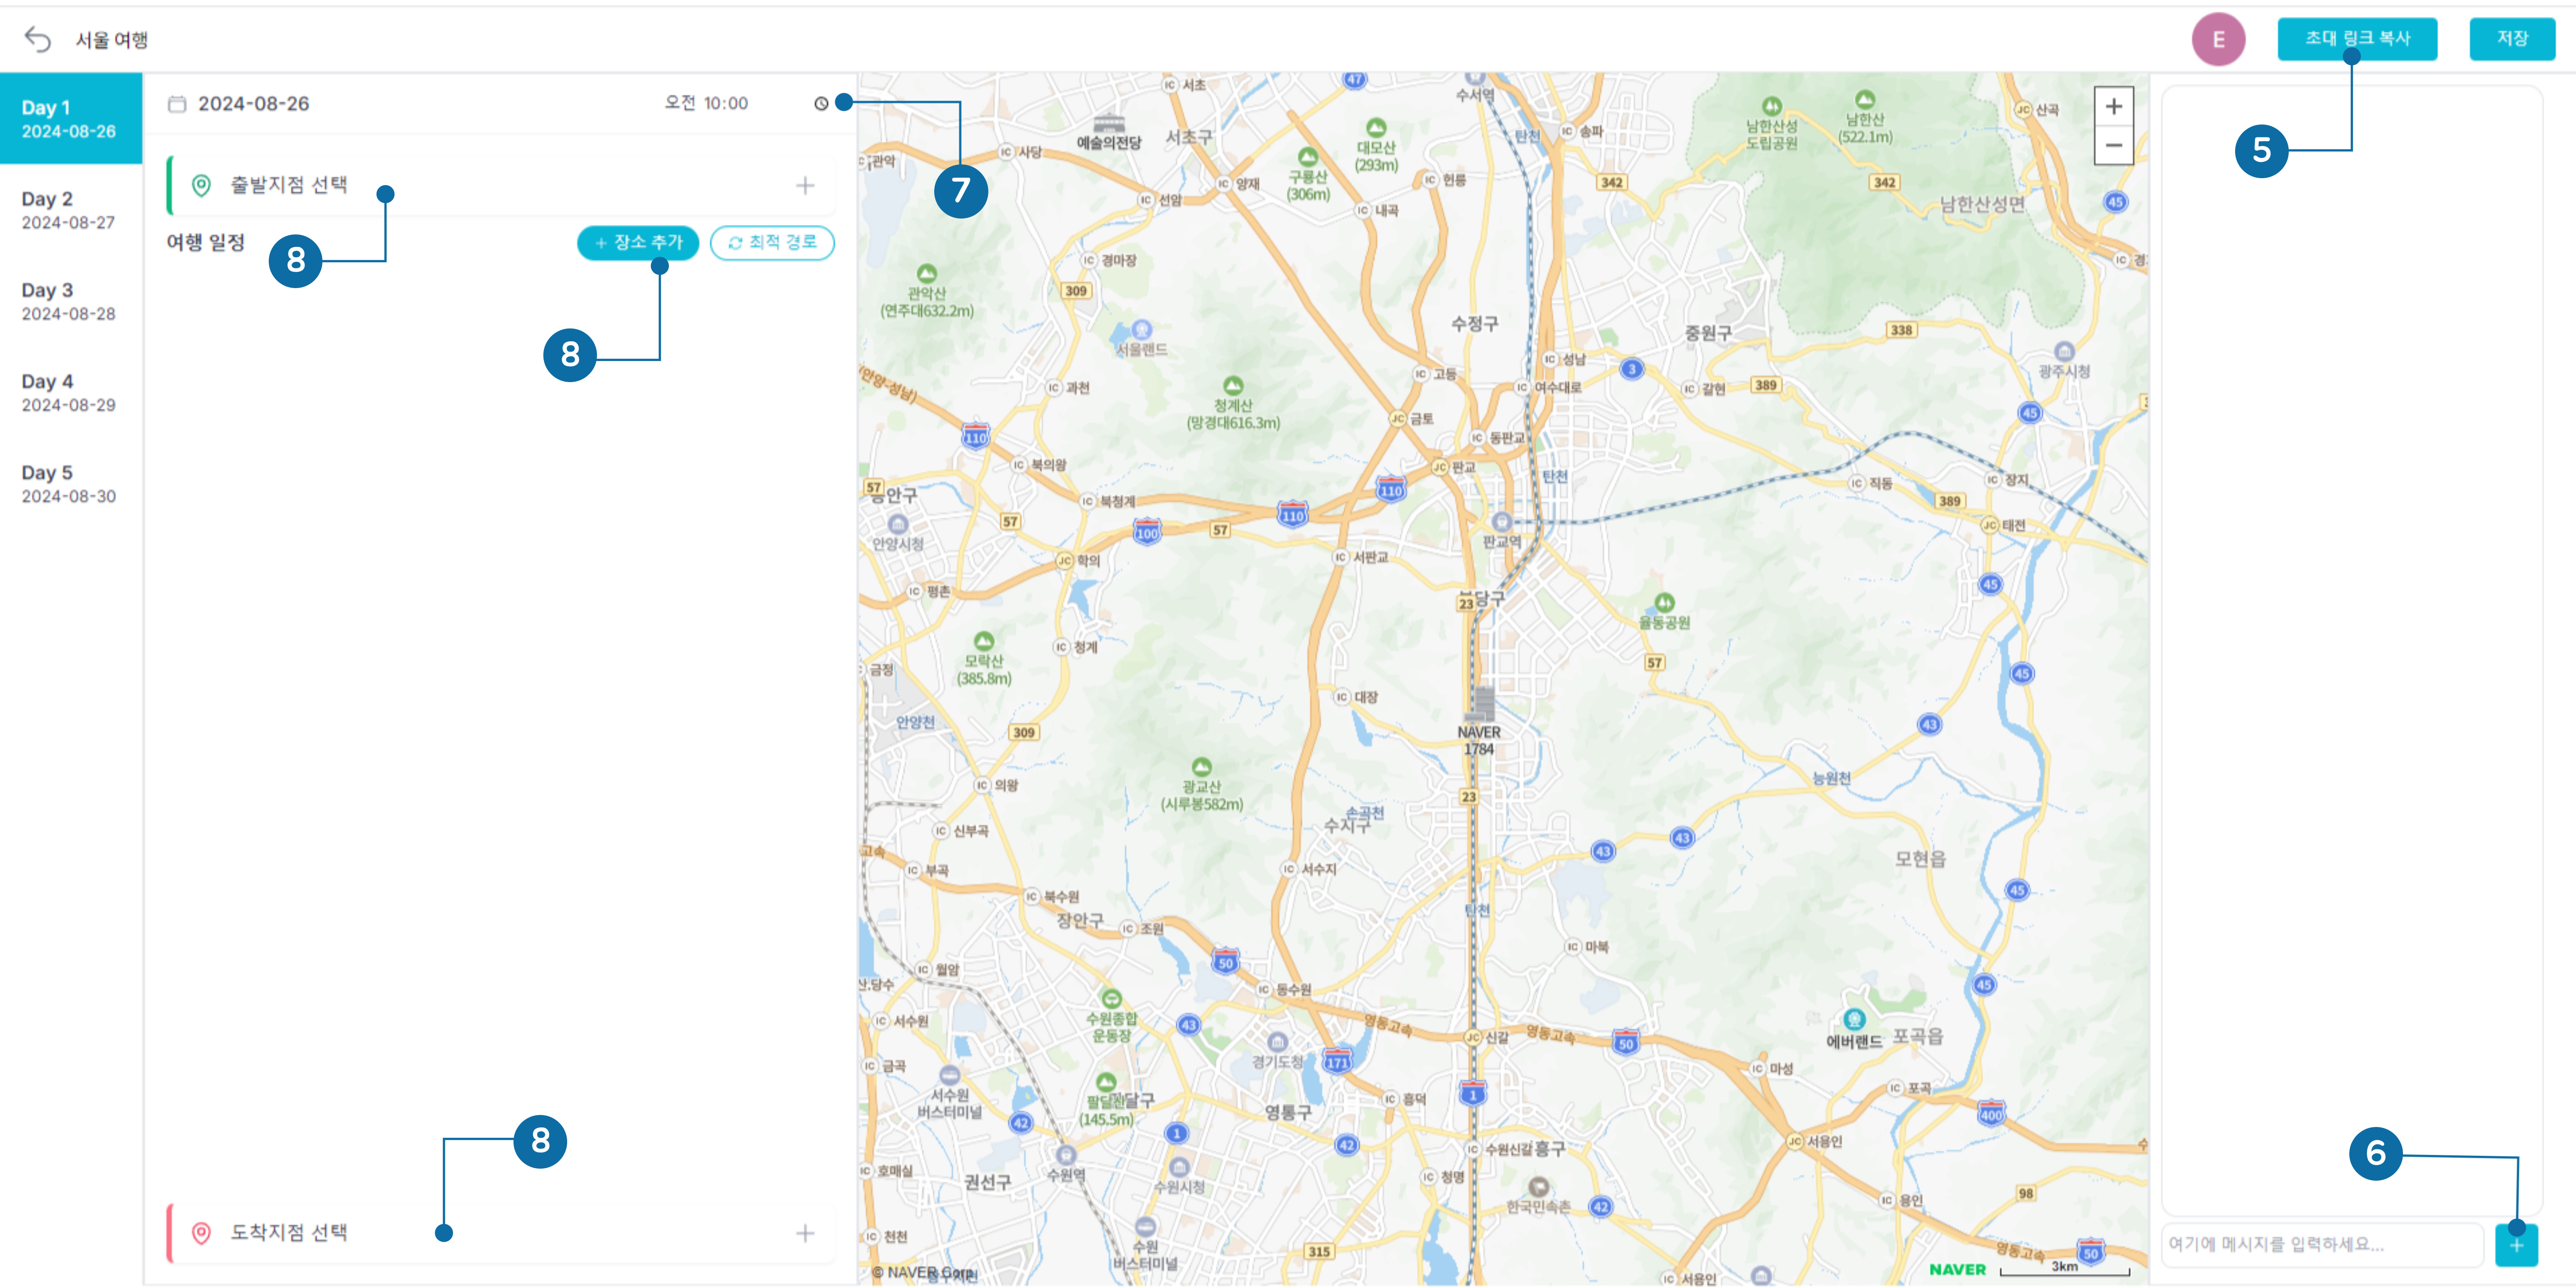Switch to Day 5 tab
This screenshot has height=1288, width=2576.
[x=70, y=483]
